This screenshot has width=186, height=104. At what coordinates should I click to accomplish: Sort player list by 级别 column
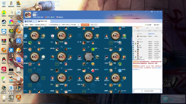pyautogui.click(x=150, y=31)
